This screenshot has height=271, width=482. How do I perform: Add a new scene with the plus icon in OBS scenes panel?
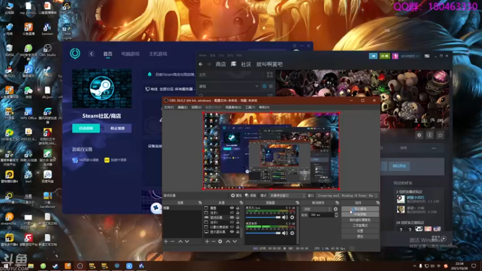[166, 241]
